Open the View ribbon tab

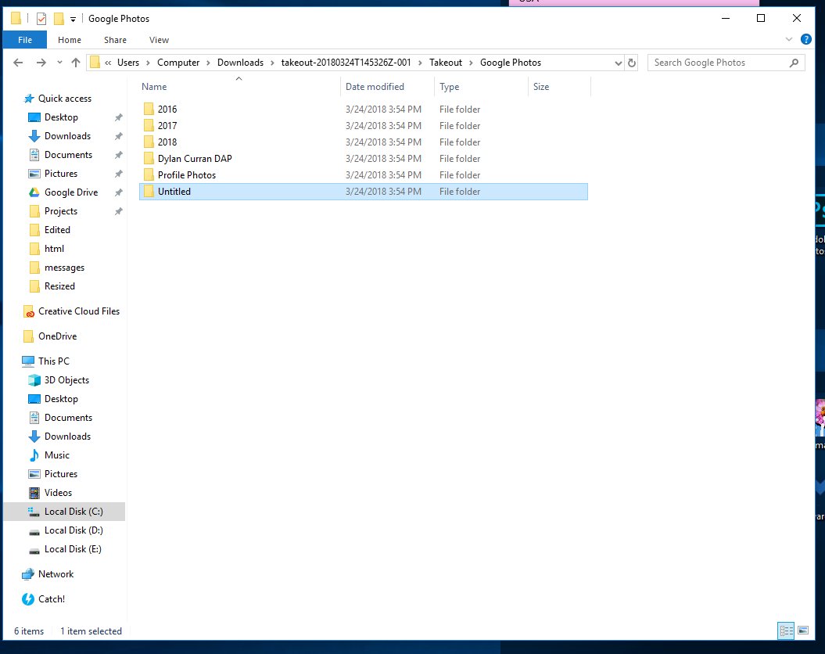tap(159, 40)
